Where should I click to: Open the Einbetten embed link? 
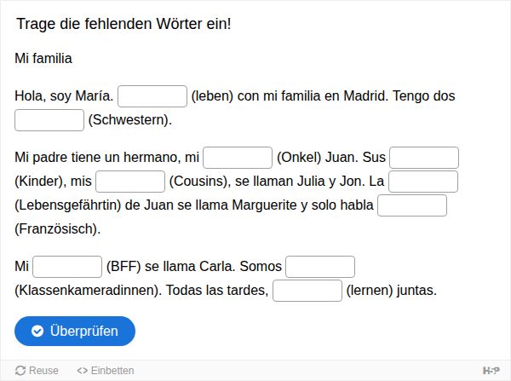[x=106, y=371]
